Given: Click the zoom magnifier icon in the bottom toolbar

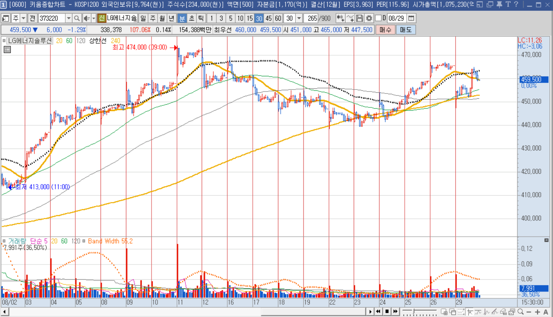Looking at the screenshot, I should pyautogui.click(x=520, y=312).
